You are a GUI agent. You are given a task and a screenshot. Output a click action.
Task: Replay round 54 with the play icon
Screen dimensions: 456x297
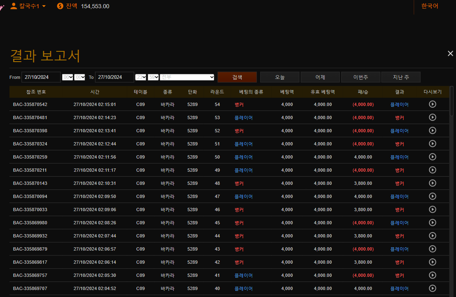point(432,104)
